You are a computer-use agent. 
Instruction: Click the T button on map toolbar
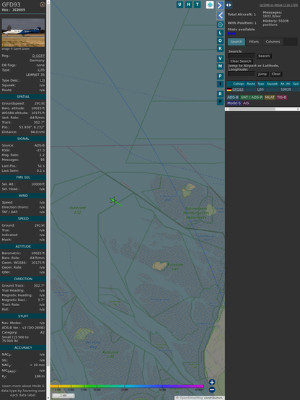click(x=197, y=4)
